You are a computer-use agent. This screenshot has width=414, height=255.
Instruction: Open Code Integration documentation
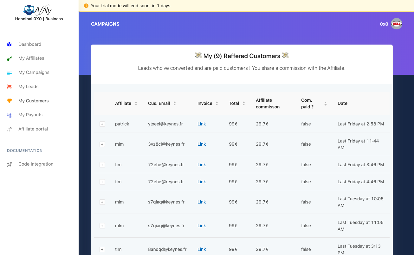(x=36, y=164)
